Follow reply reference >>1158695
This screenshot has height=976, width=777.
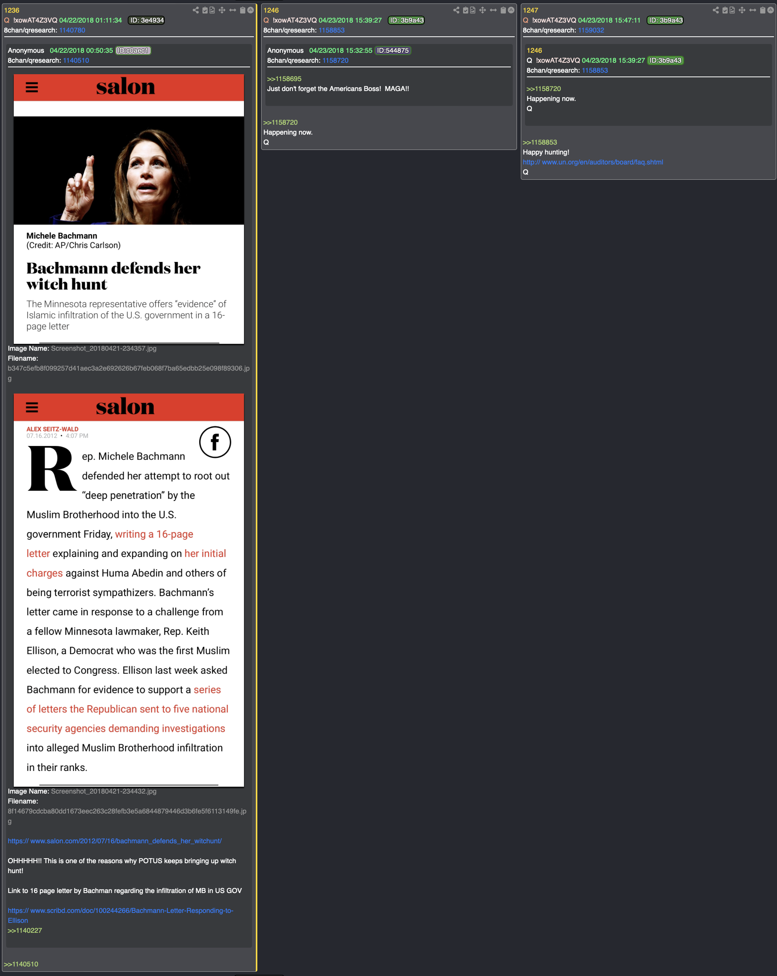pyautogui.click(x=284, y=79)
